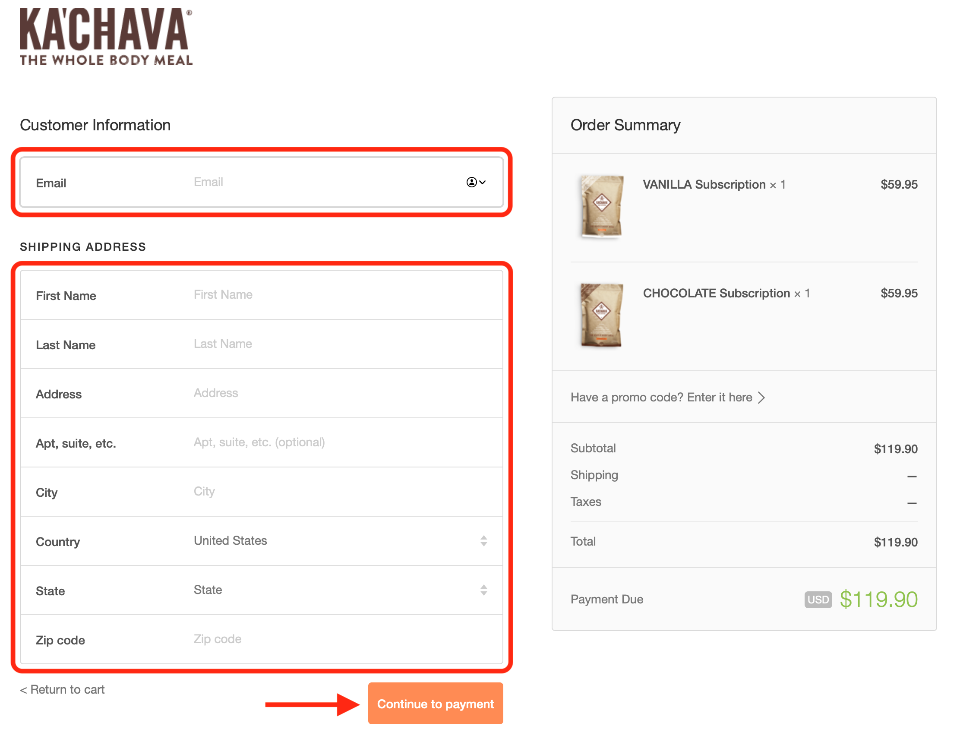Select the Order Summary heading
Image resolution: width=960 pixels, height=745 pixels.
[625, 125]
